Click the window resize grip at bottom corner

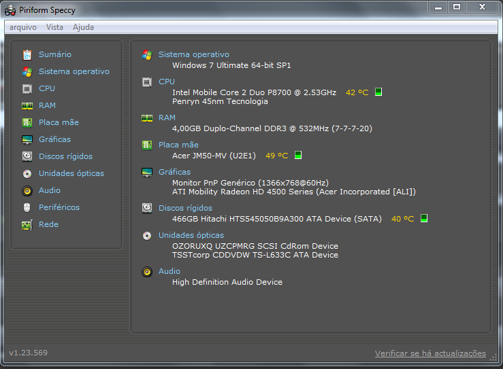click(x=493, y=358)
